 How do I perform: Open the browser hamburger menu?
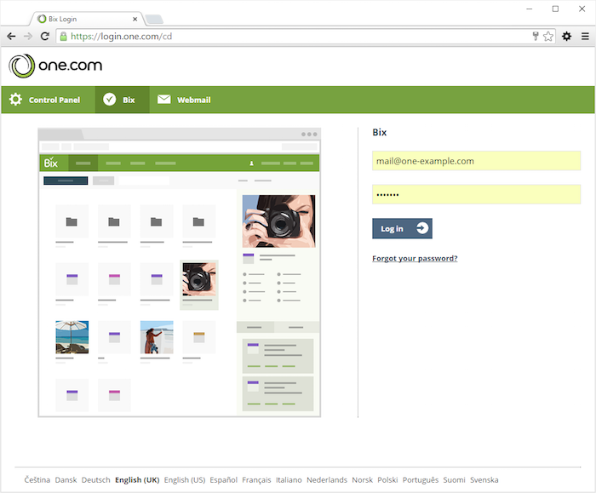coord(585,36)
